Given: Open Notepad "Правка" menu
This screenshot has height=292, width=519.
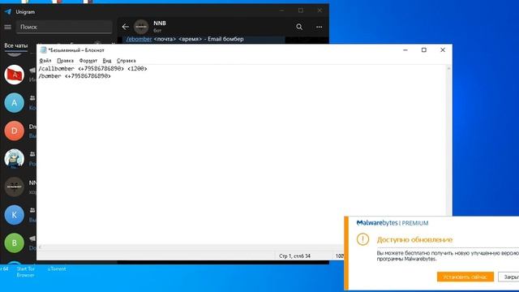Looking at the screenshot, I should pyautogui.click(x=65, y=61).
